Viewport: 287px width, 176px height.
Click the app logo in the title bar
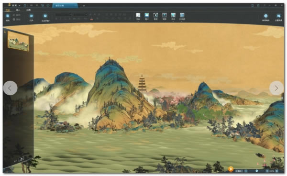click(x=9, y=5)
